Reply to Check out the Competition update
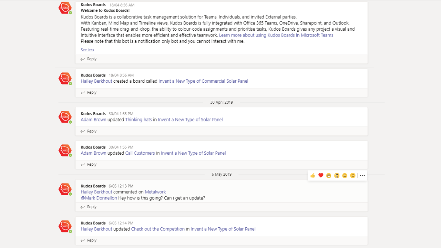The image size is (441, 248). (x=88, y=241)
